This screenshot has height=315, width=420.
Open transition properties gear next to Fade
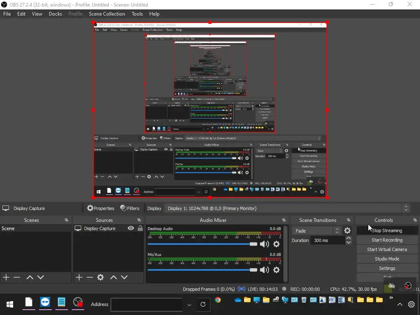pos(347,231)
